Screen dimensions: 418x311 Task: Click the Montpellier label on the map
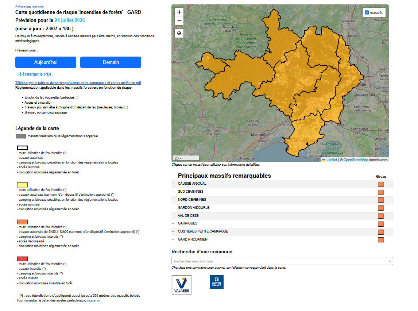click(x=260, y=135)
